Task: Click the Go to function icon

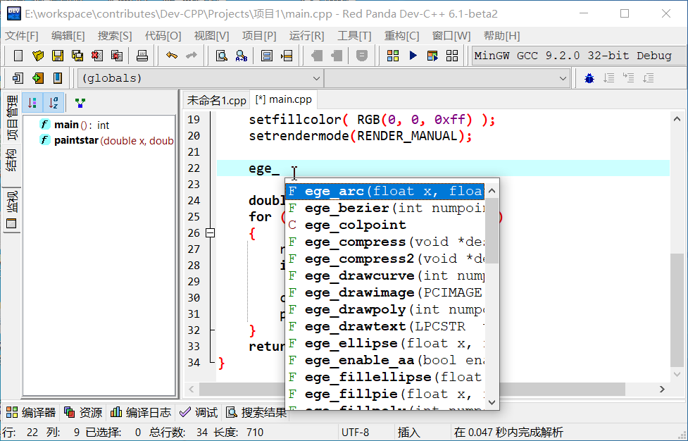Action: (x=267, y=56)
